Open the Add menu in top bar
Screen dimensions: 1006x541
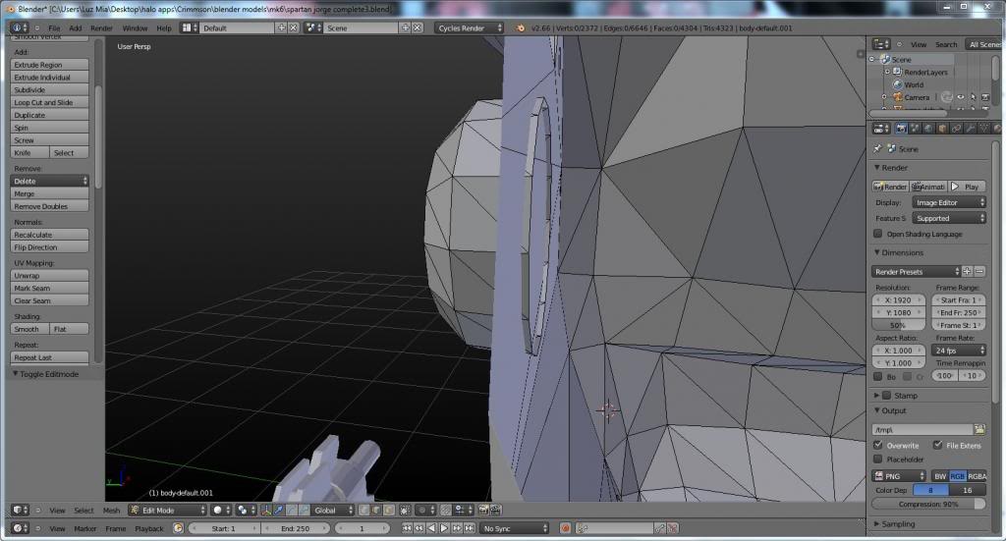coord(75,28)
